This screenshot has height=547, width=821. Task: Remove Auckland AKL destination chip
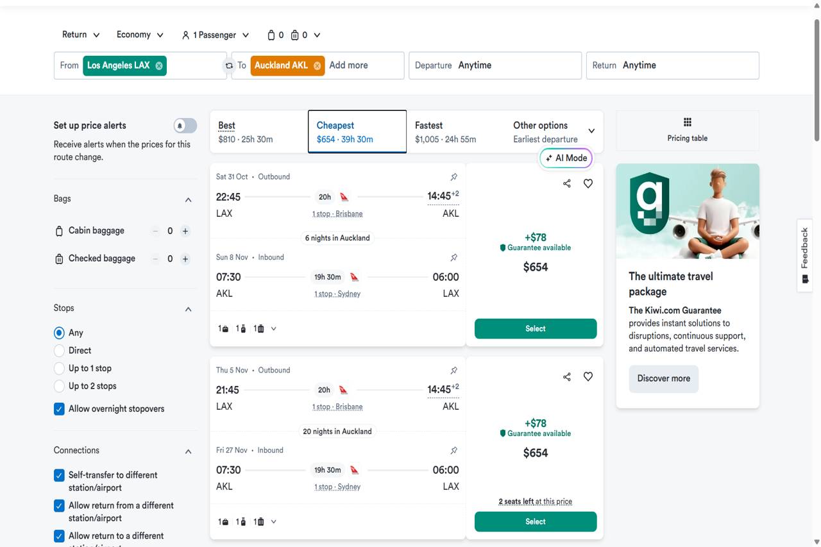317,65
